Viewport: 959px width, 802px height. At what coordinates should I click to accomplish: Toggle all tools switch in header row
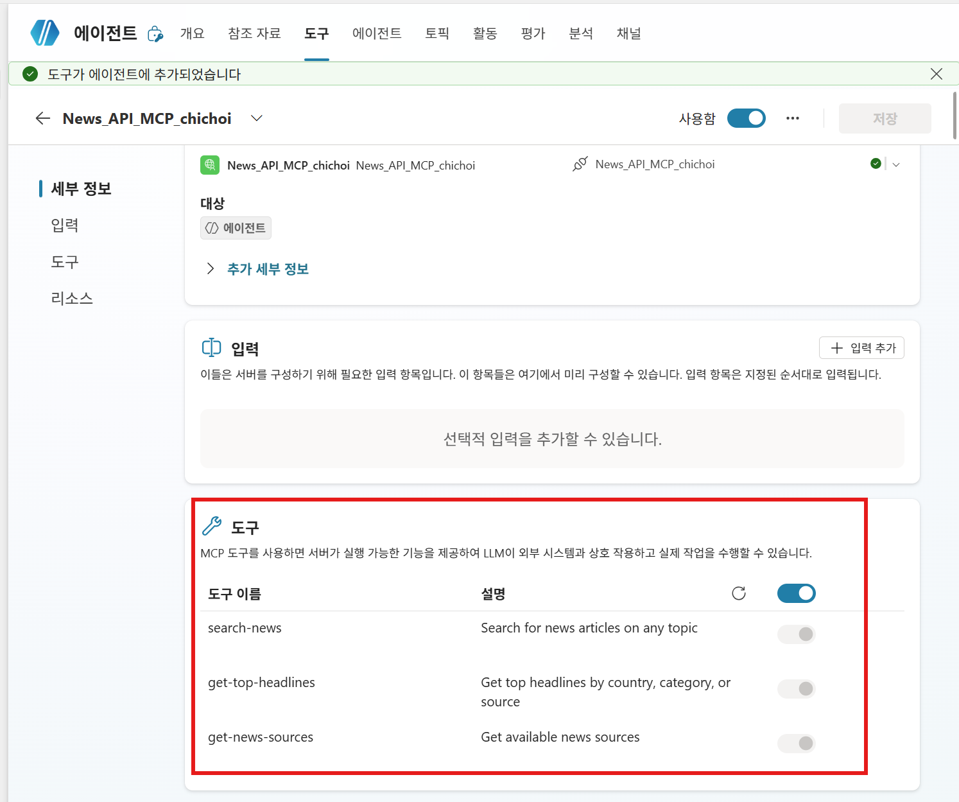pos(796,593)
